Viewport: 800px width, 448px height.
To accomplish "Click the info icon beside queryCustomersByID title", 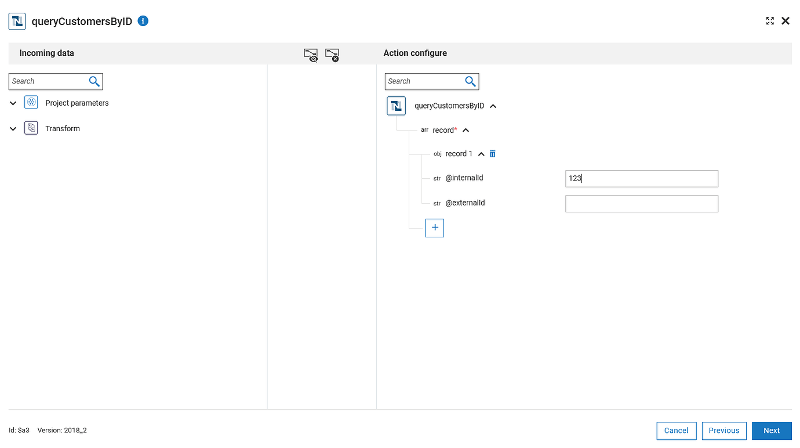I will coord(143,21).
